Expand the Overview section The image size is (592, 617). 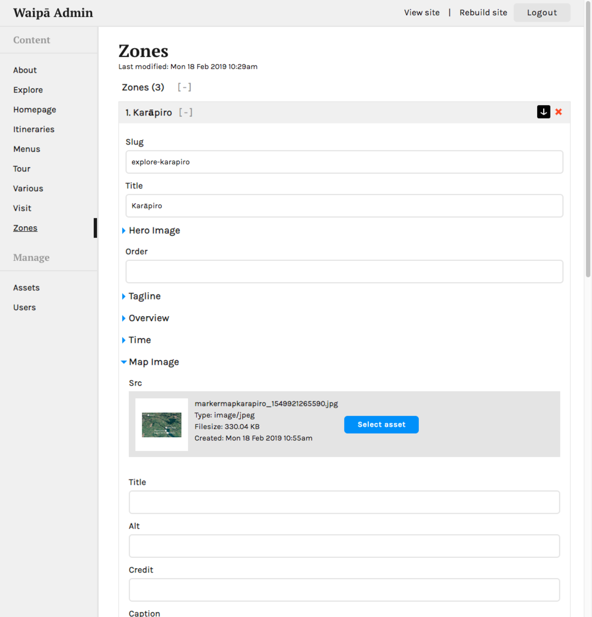click(x=148, y=318)
